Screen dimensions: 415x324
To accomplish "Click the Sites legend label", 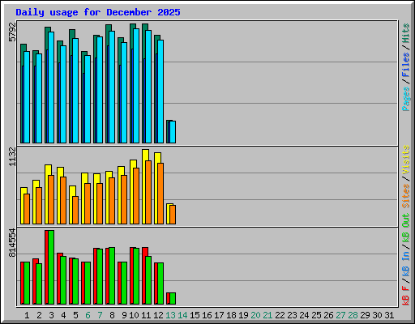I will click(x=405, y=196).
